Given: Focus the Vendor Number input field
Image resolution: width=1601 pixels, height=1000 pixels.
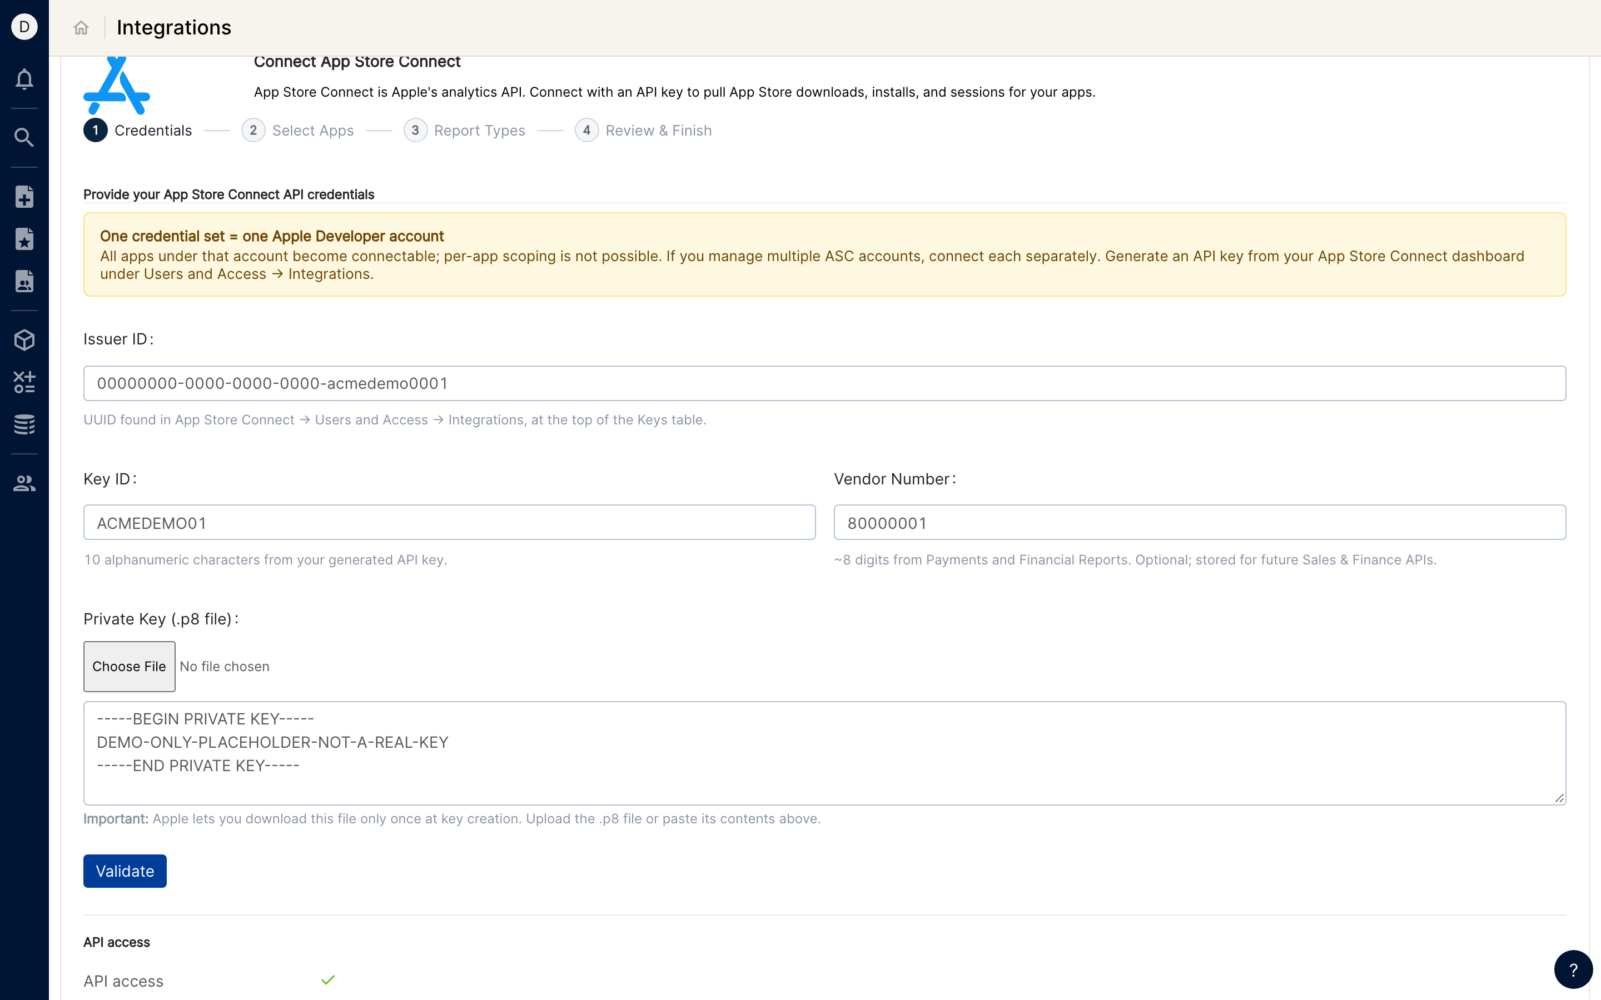Looking at the screenshot, I should pos(1200,523).
